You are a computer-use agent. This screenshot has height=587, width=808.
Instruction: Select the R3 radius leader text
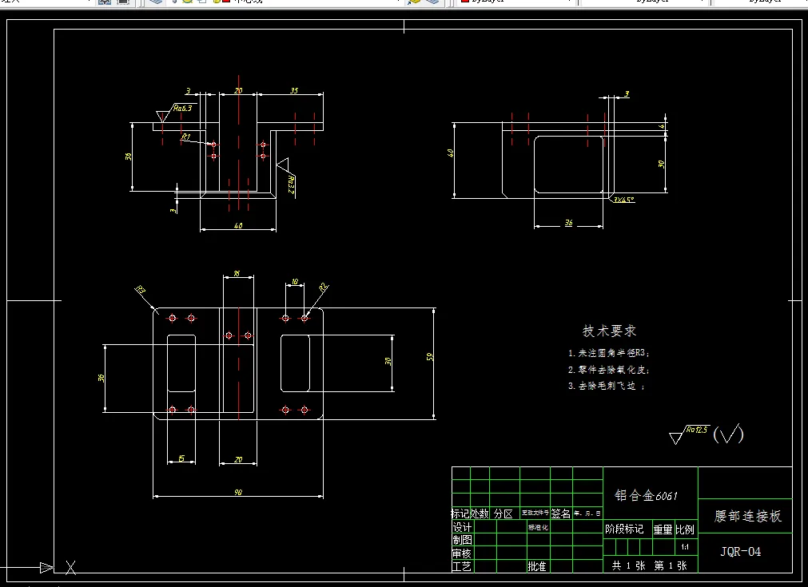click(x=140, y=289)
